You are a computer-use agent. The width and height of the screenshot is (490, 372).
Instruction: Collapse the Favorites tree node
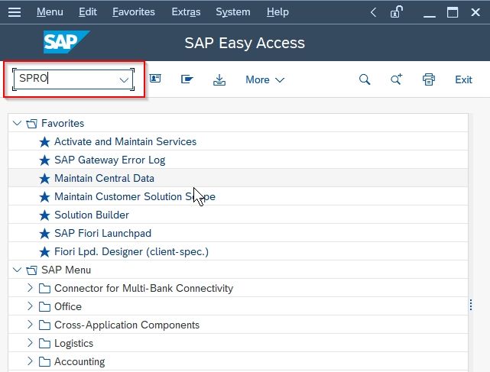(17, 123)
